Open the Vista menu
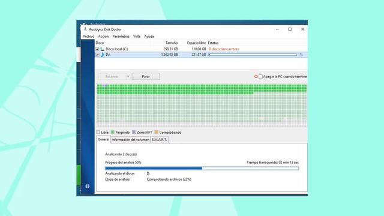The height and width of the screenshot is (216, 384). coord(137,36)
